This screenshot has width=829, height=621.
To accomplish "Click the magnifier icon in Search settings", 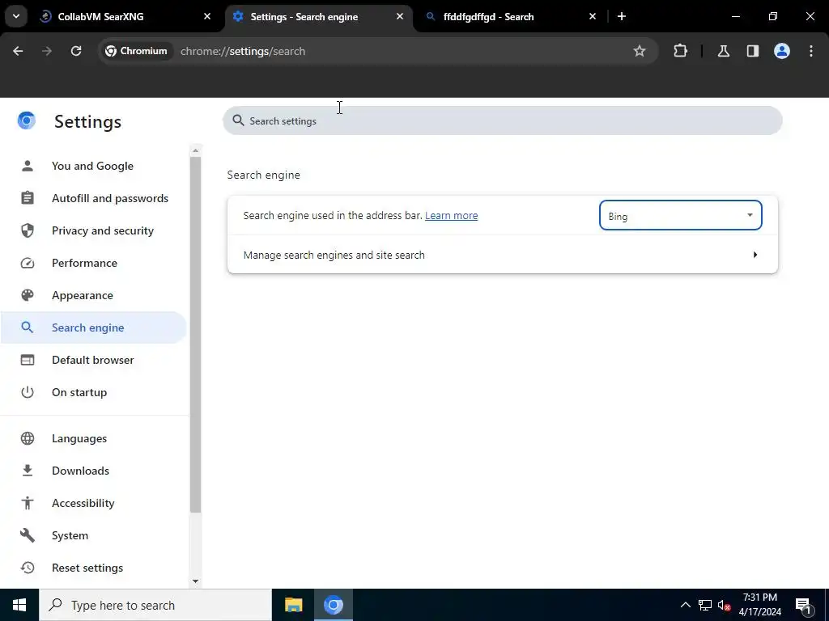I will [239, 121].
